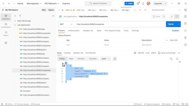Open the GET method dropdown

pos(66,24)
